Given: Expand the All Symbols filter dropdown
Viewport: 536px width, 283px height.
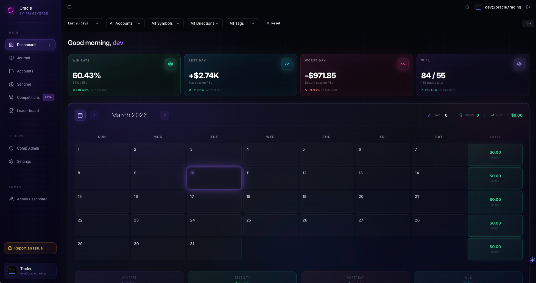Looking at the screenshot, I should [x=166, y=23].
